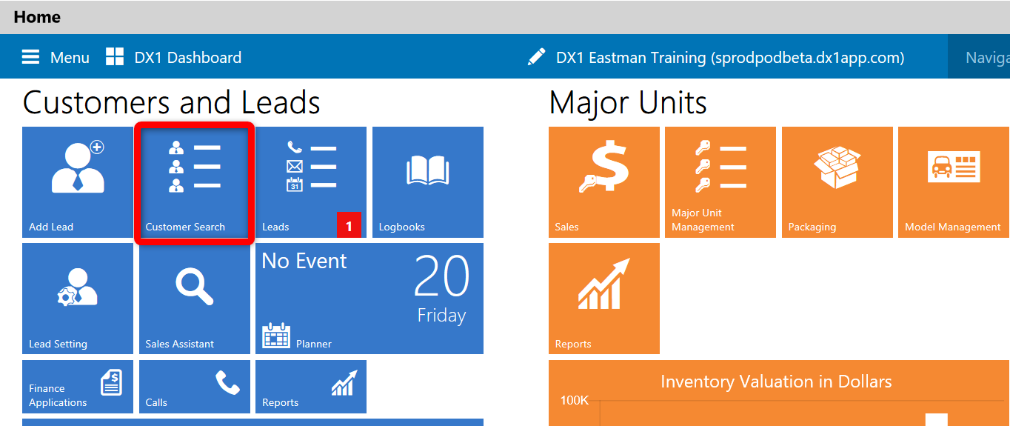Open the DX1 Dashboard
Viewport: 1010px width, 426px height.
click(174, 57)
